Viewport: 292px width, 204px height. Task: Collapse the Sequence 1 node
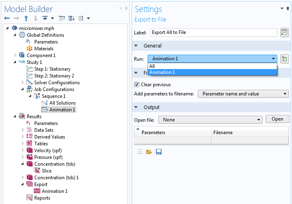click(x=30, y=96)
